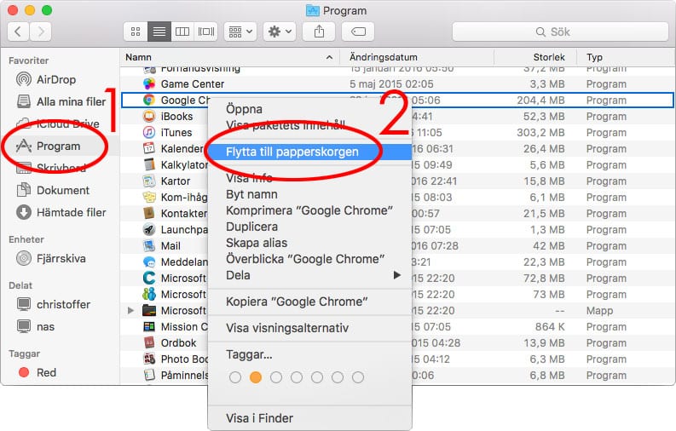Expand the Microsoft folder disclosure triangle
This screenshot has height=431, width=676.
(131, 310)
